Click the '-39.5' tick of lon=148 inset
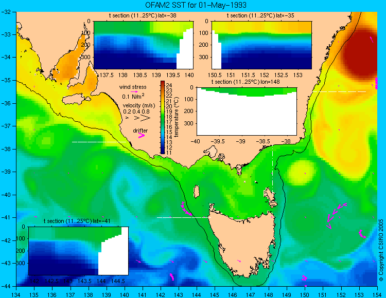This screenshot has width=386, height=298. [x=219, y=141]
